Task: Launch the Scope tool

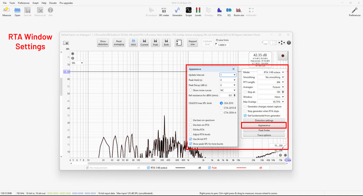Action: [189, 11]
